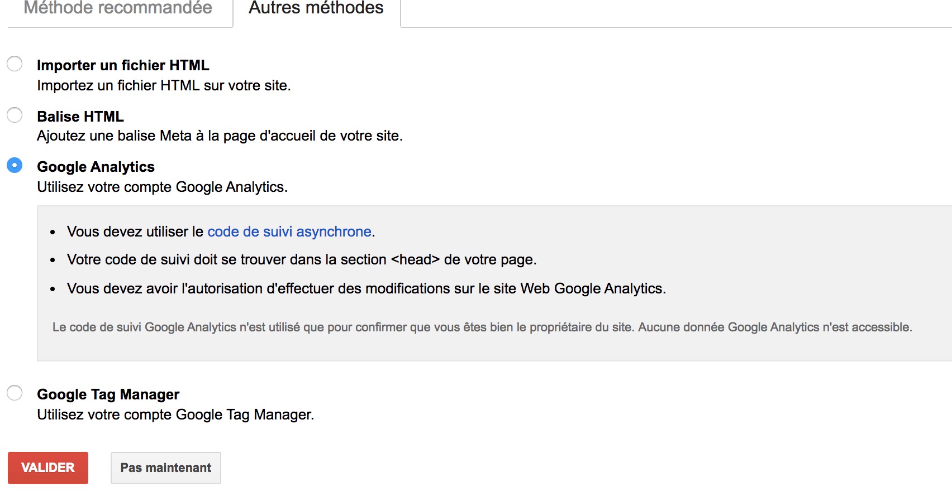Click the red VALIDER button
Screen dimensions: 952x492
[48, 467]
